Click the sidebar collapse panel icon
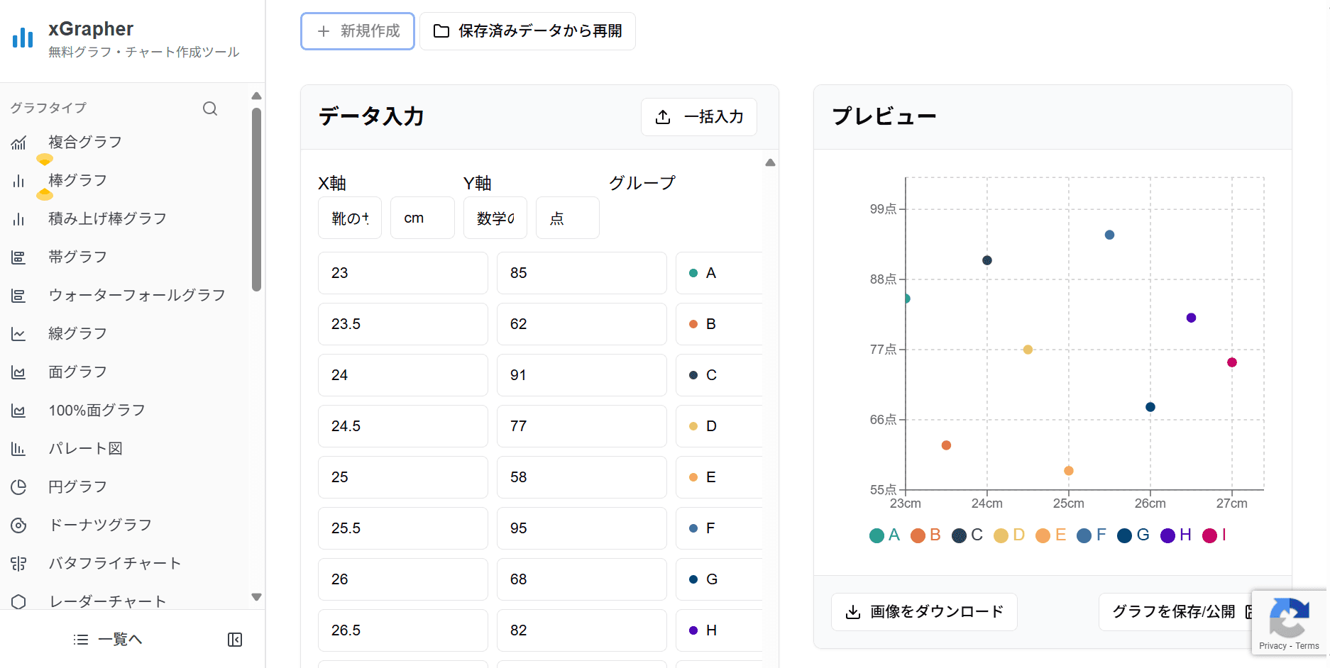The width and height of the screenshot is (1330, 668). [x=235, y=640]
